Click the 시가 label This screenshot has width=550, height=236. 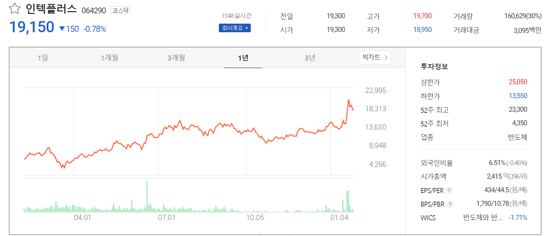tap(287, 30)
